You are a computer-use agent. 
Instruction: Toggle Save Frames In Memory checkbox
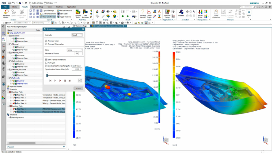pos(46,60)
